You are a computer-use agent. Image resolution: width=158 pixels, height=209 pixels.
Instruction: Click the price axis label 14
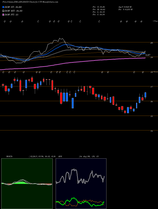(x=151, y=131)
